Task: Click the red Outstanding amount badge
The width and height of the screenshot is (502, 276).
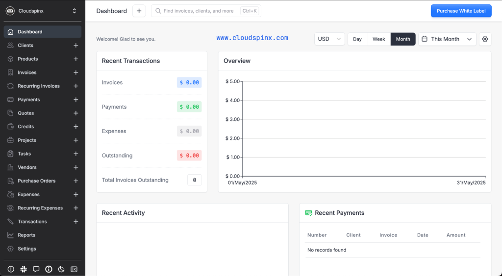Action: pos(189,156)
